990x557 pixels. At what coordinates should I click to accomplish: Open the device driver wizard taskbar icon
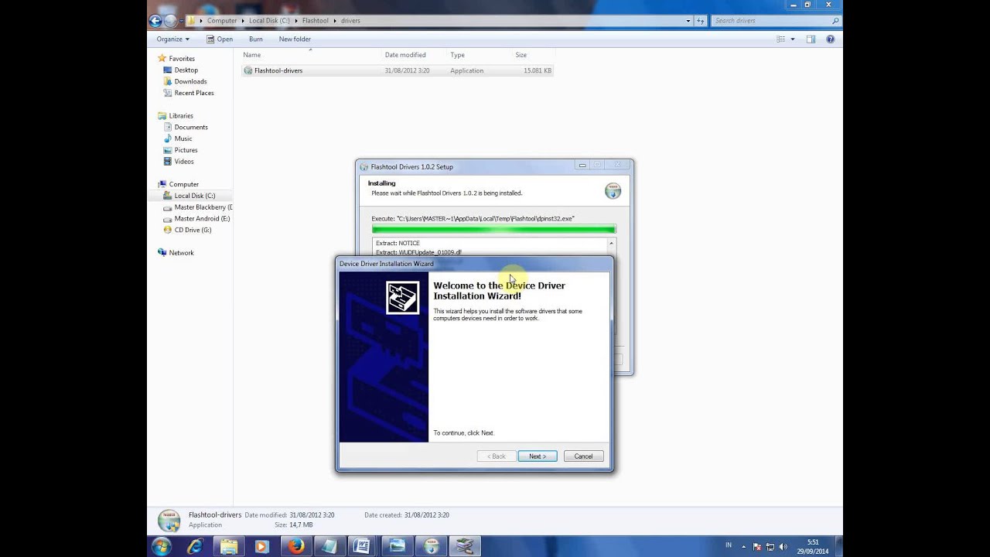[464, 546]
